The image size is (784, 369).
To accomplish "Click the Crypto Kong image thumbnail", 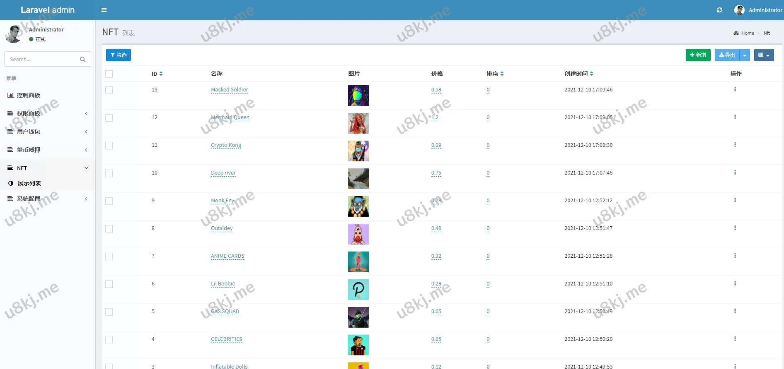I will click(358, 151).
